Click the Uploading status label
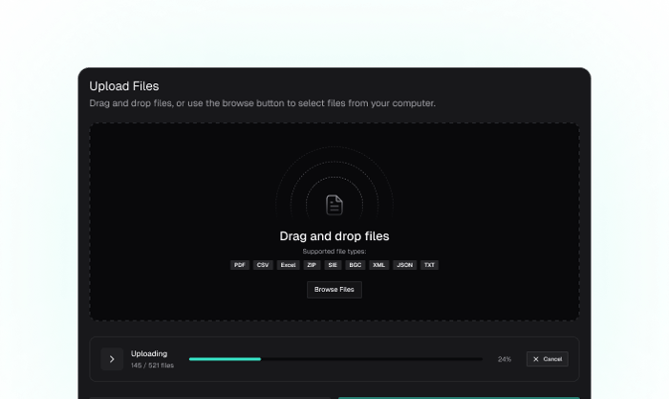Viewport: 669px width, 399px height. (149, 354)
